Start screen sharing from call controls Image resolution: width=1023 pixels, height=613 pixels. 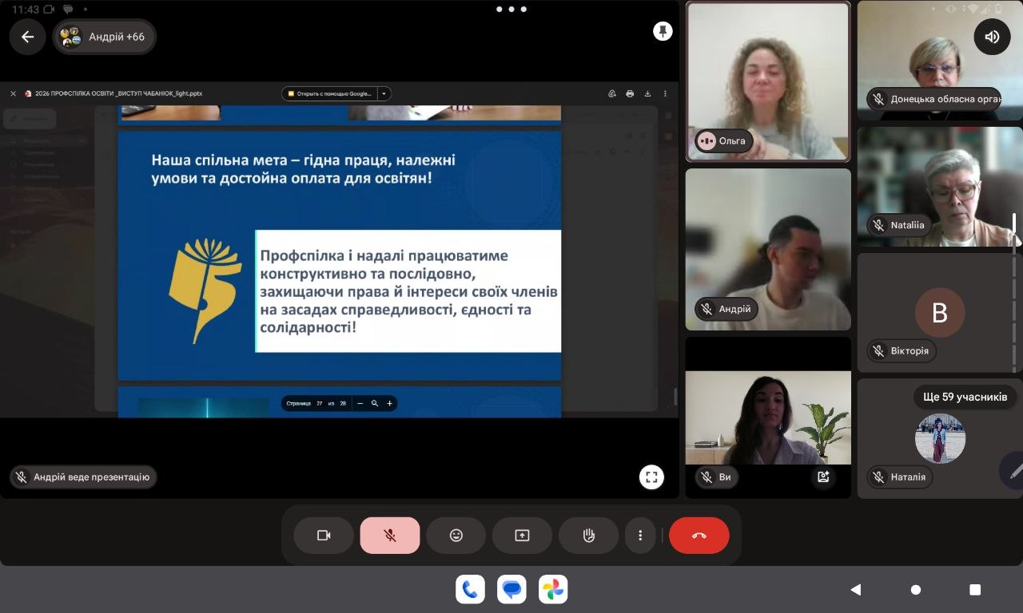coord(522,536)
